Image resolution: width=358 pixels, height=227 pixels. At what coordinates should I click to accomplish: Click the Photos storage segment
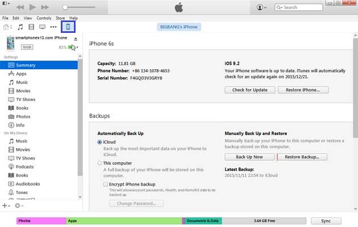point(41,221)
